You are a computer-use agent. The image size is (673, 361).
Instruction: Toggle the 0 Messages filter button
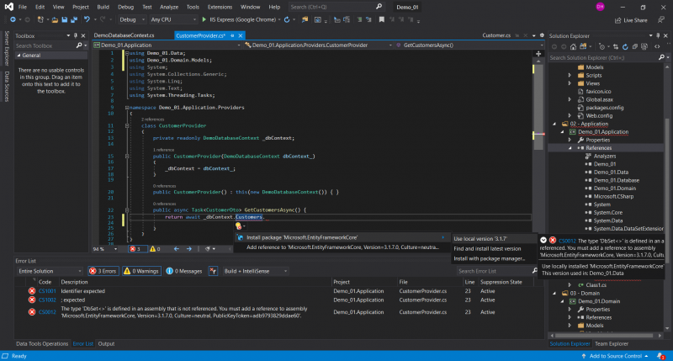184,271
